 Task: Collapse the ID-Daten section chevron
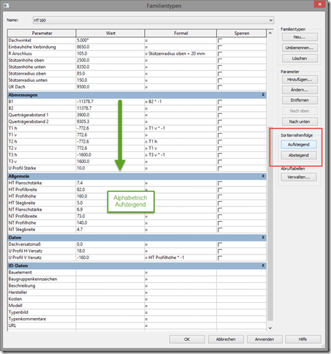(x=263, y=265)
